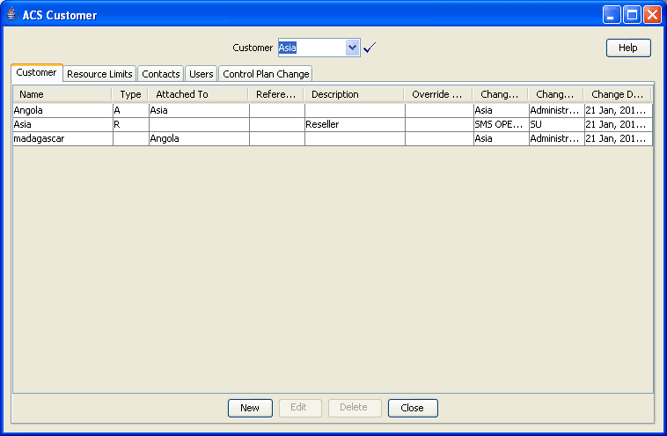667x436 pixels.
Task: Open the Help button
Action: 628,48
